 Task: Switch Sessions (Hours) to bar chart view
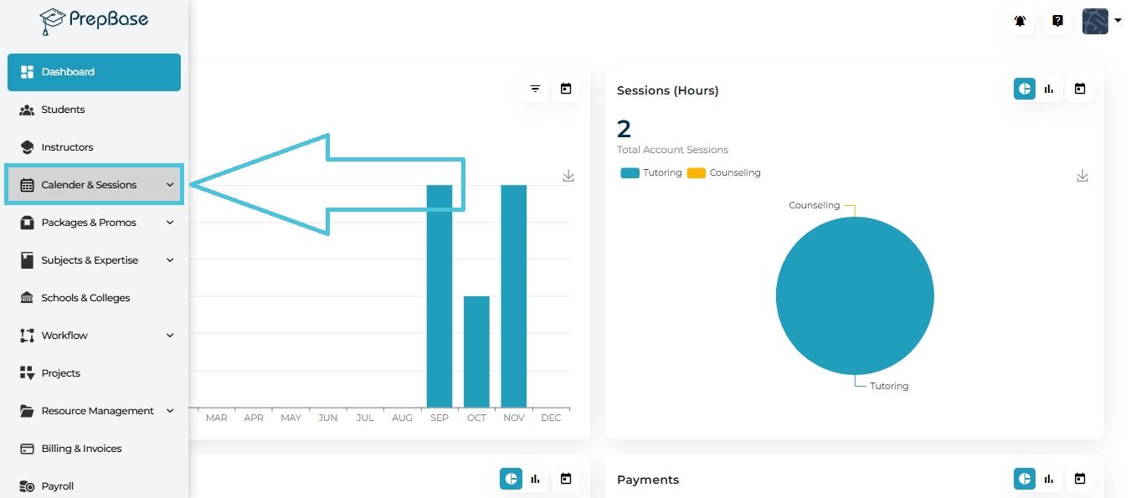coord(1049,89)
